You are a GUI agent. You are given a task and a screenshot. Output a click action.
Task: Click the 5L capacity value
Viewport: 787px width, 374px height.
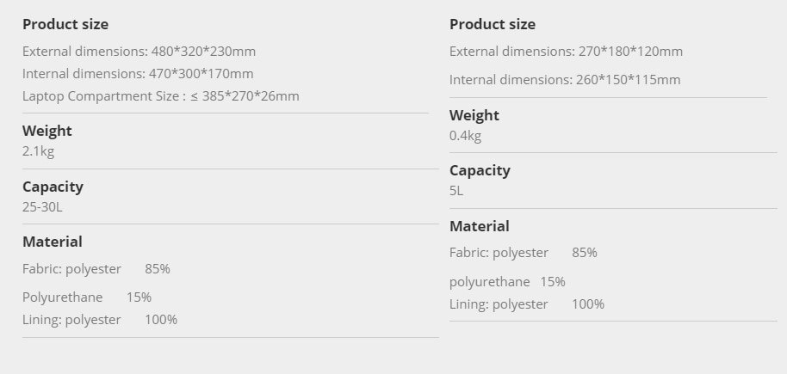click(x=456, y=191)
